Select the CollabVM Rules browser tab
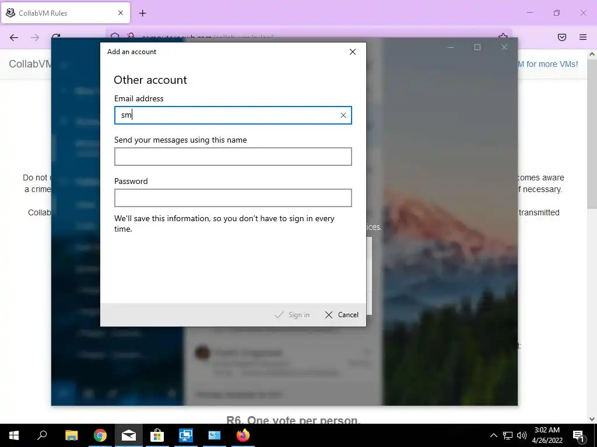 coord(65,13)
